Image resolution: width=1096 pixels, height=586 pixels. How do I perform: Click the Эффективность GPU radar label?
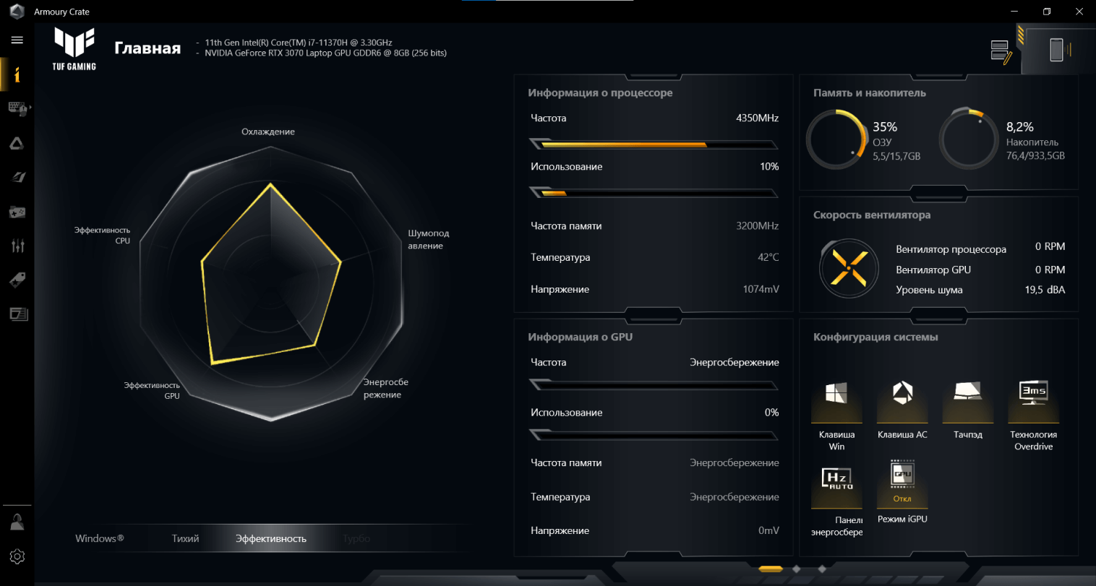[152, 390]
